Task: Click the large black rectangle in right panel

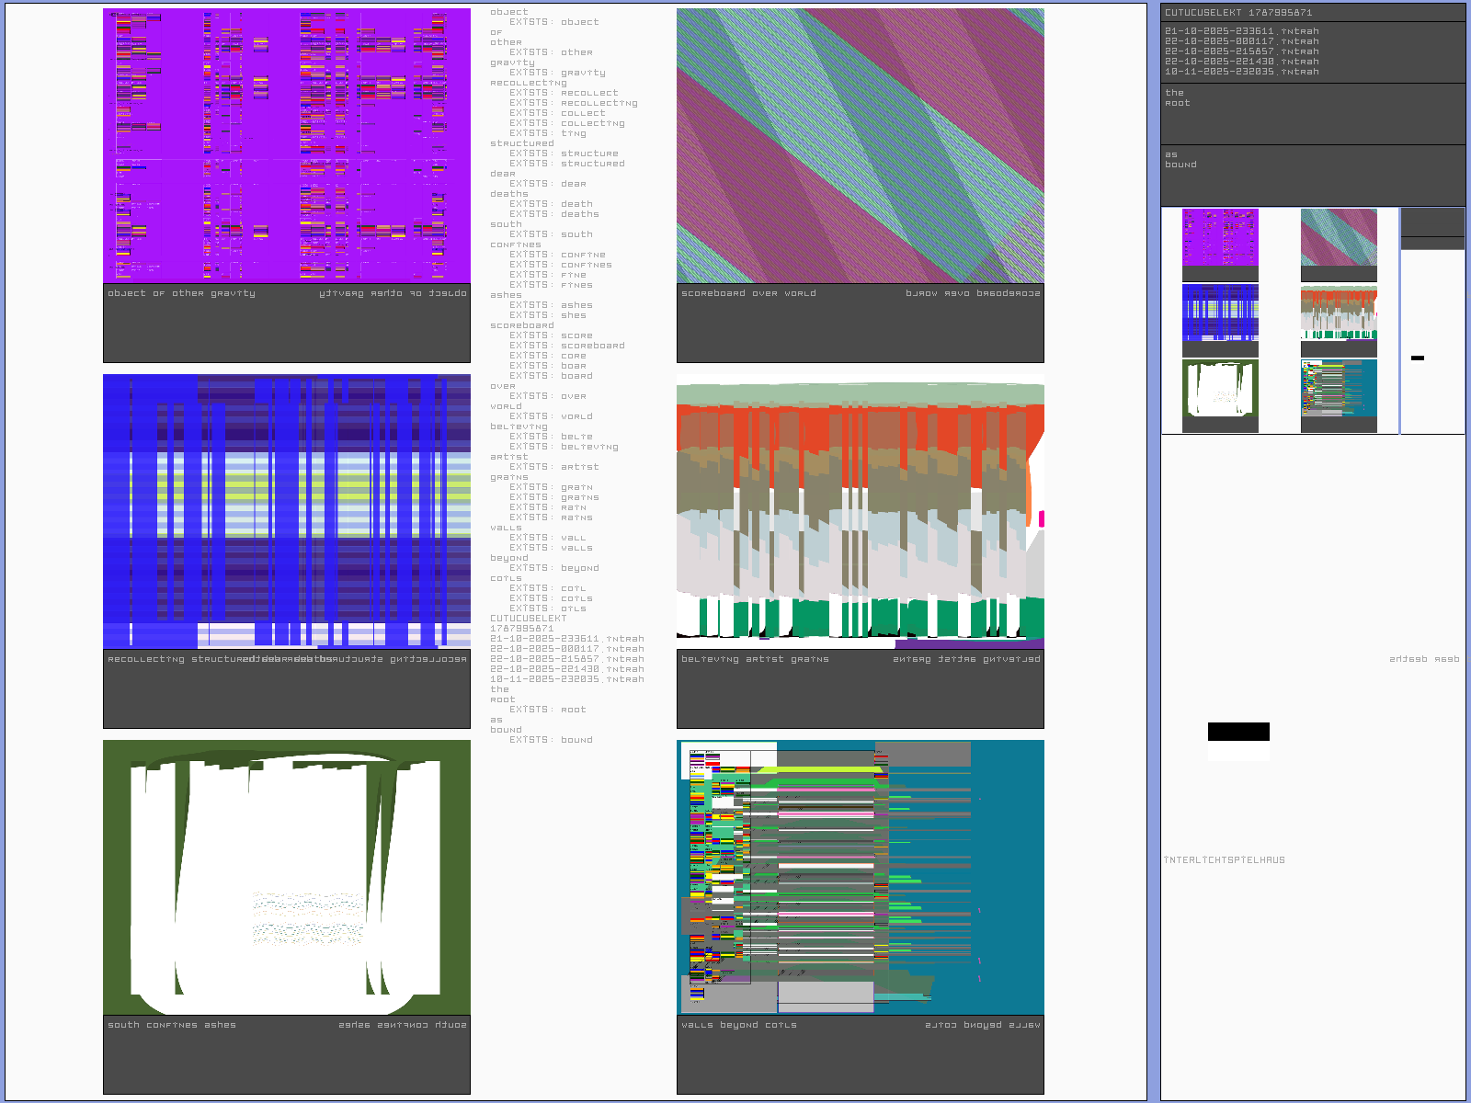Action: click(1238, 732)
